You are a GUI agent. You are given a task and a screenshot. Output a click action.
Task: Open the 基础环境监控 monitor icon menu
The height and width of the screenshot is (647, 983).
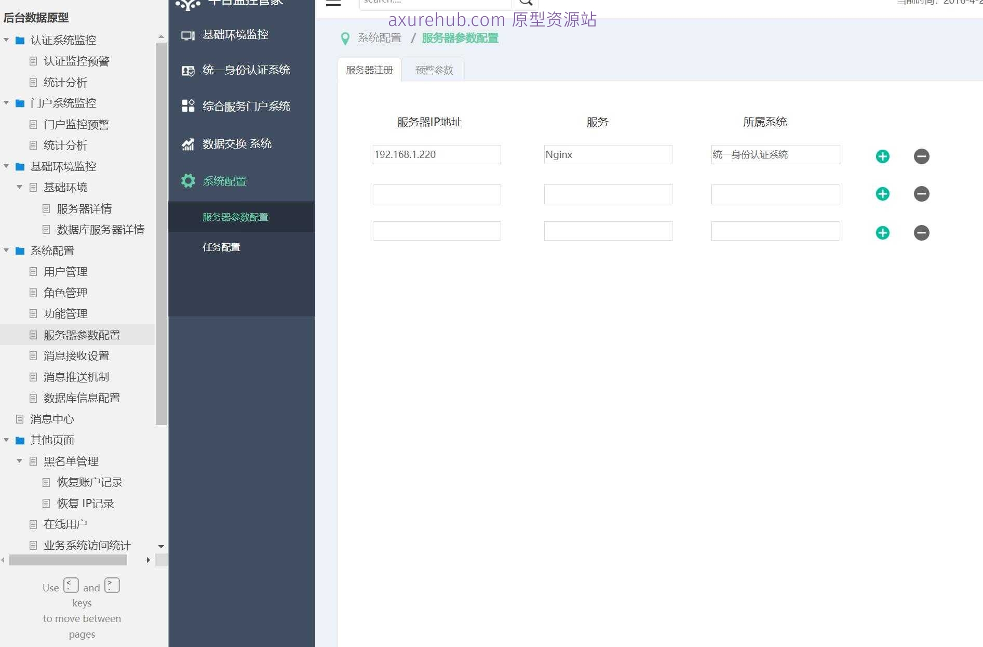click(188, 35)
